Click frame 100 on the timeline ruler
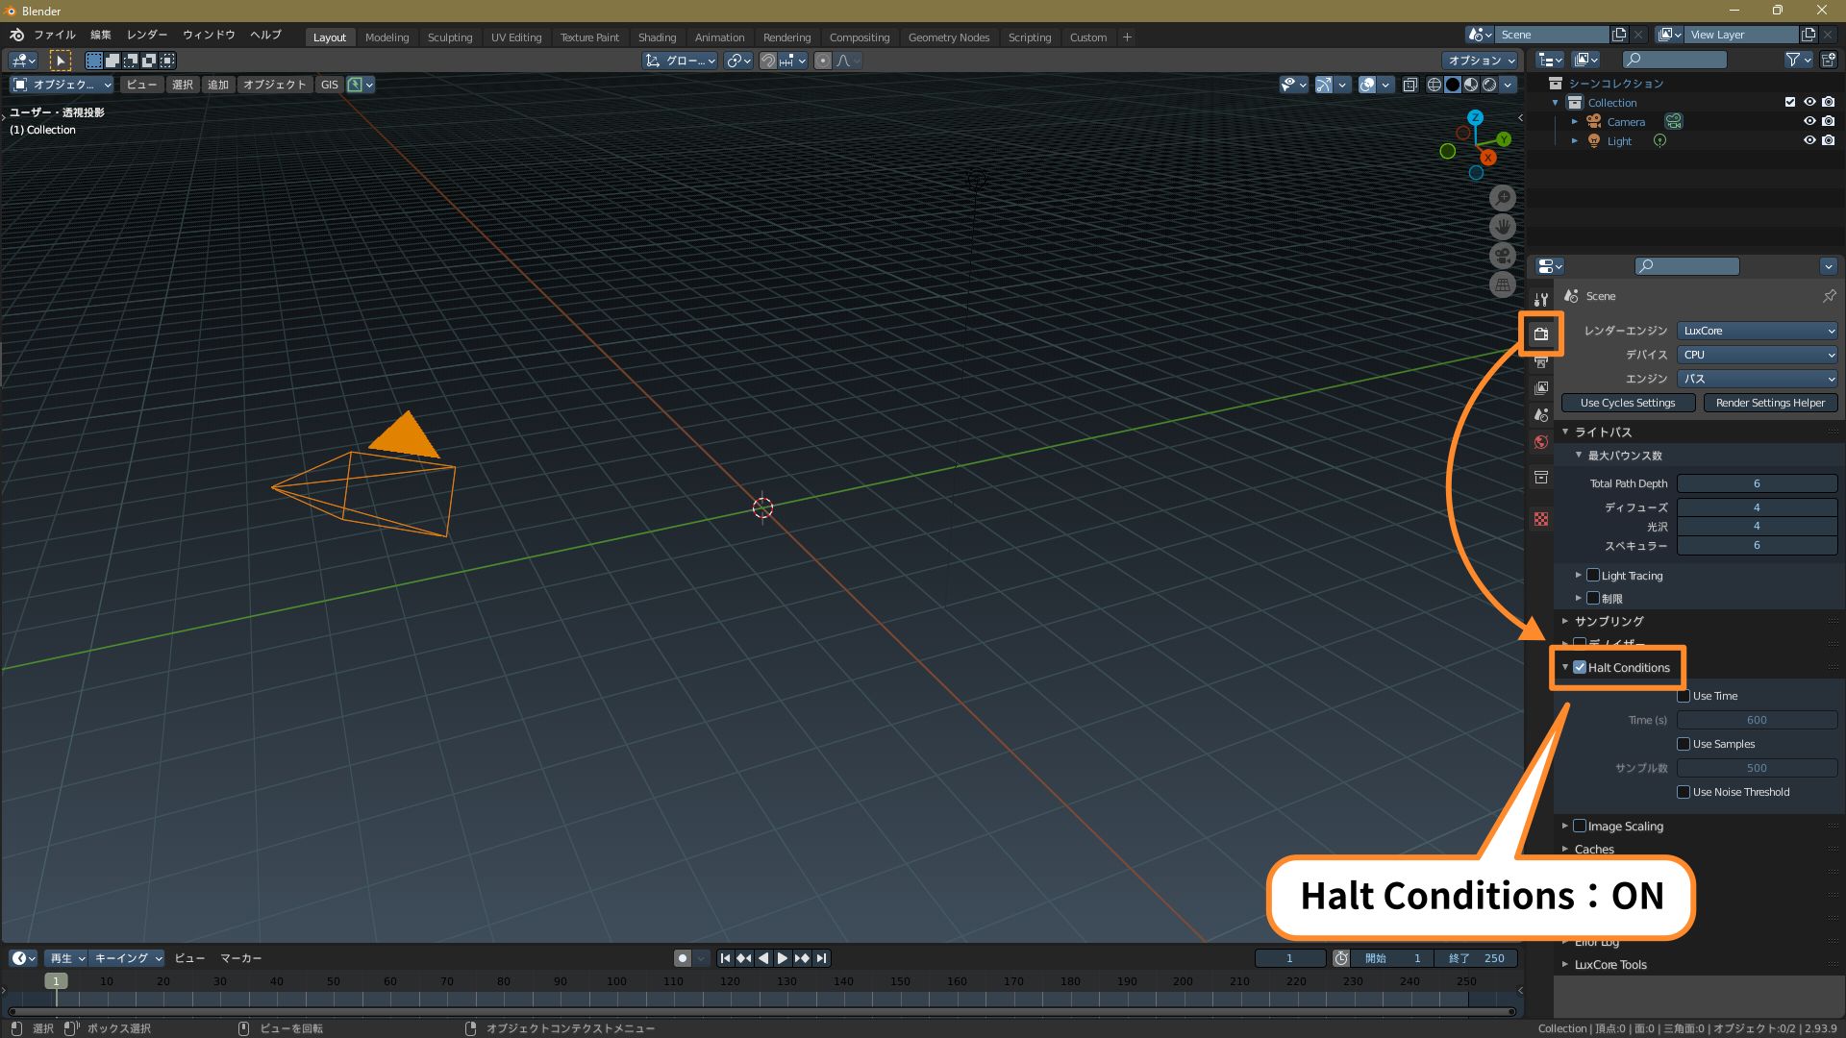 pyautogui.click(x=616, y=981)
